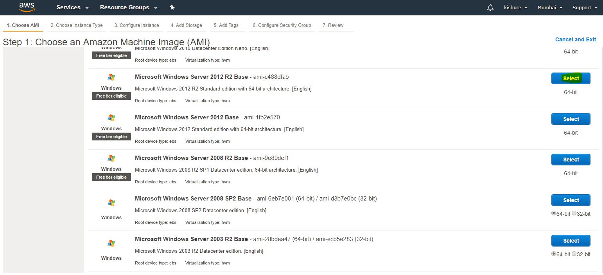Click the pin shortcut icon in navbar
The width and height of the screenshot is (603, 275).
click(172, 7)
